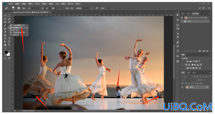This screenshot has height=114, width=215.
Task: Click the 图案 (Pattern) source button
Action: 53,8
